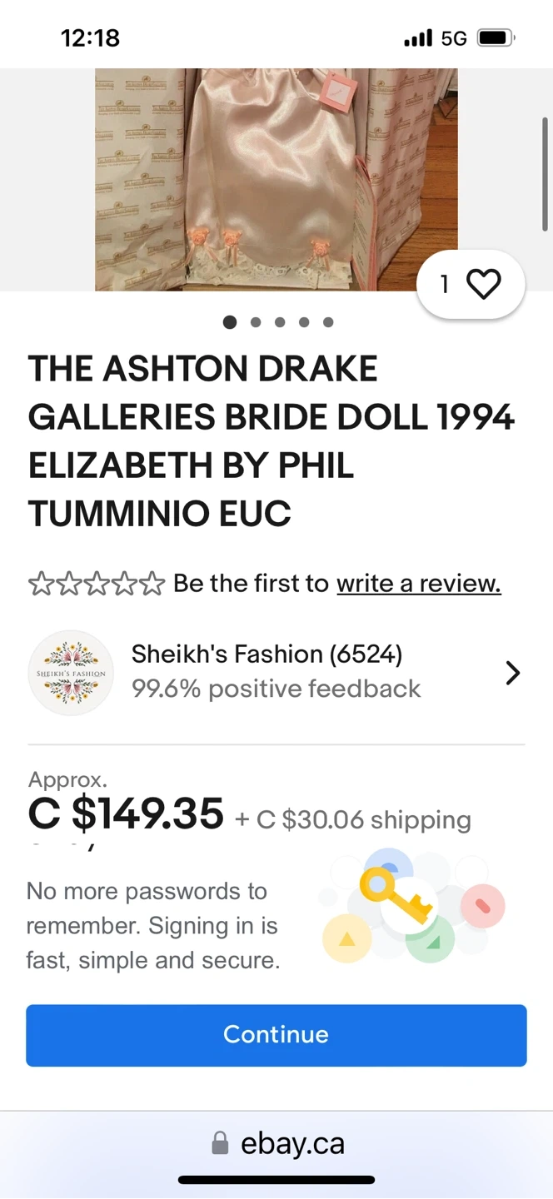Tap the Sheikh's Fashion seller logo

tap(71, 672)
